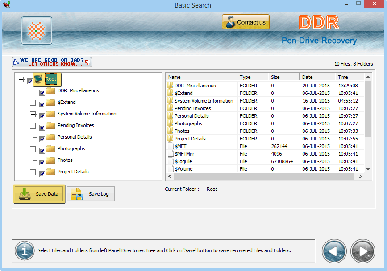Viewport: 387px width, 271px height.
Task: Click the info icon in the hint bar
Action: pos(25,250)
